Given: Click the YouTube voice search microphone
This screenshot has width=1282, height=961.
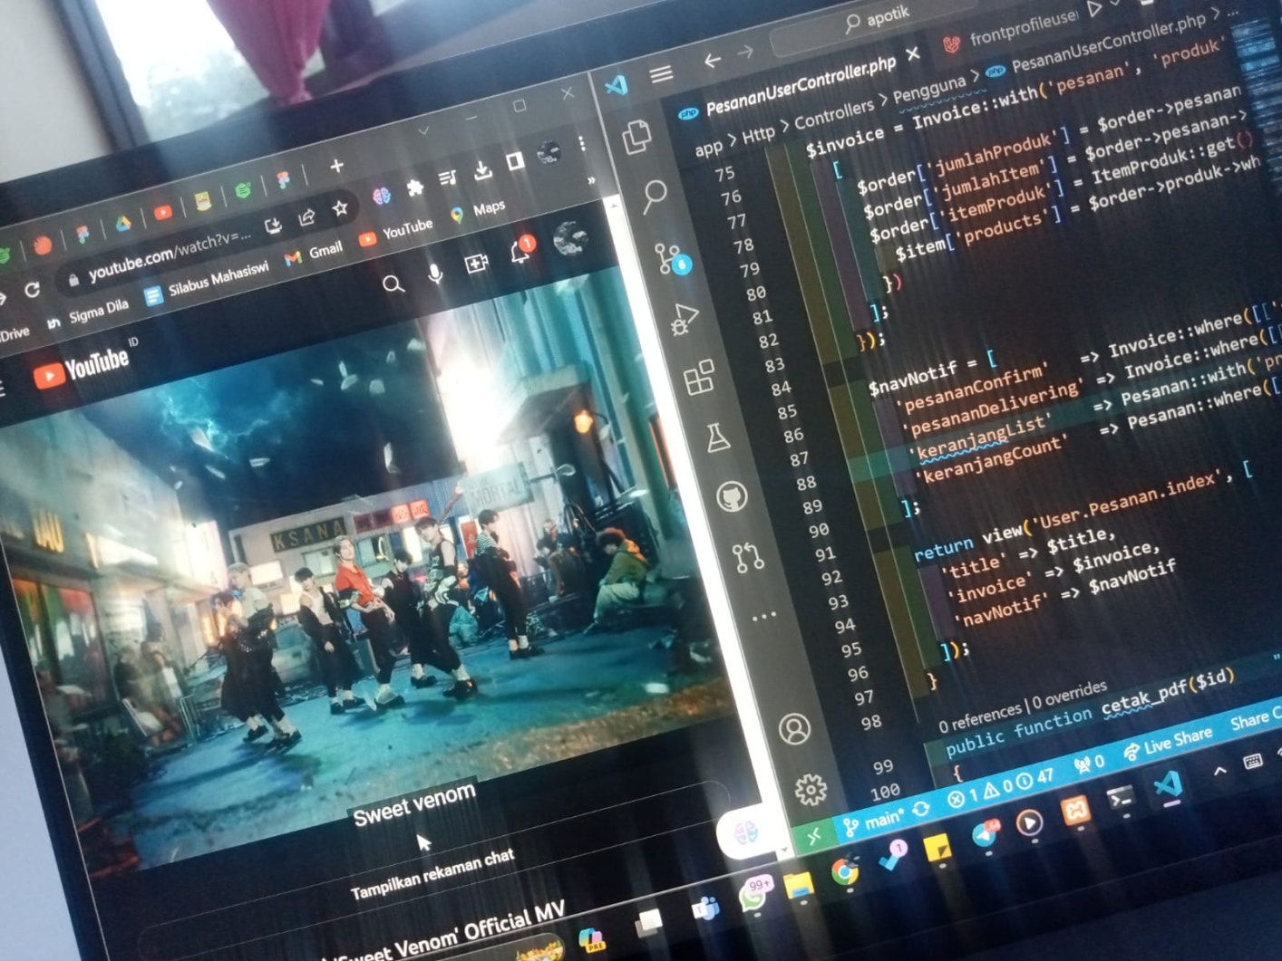Looking at the screenshot, I should point(436,274).
